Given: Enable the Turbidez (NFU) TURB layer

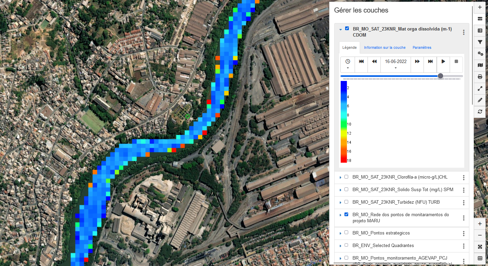Looking at the screenshot, I should tap(346, 202).
